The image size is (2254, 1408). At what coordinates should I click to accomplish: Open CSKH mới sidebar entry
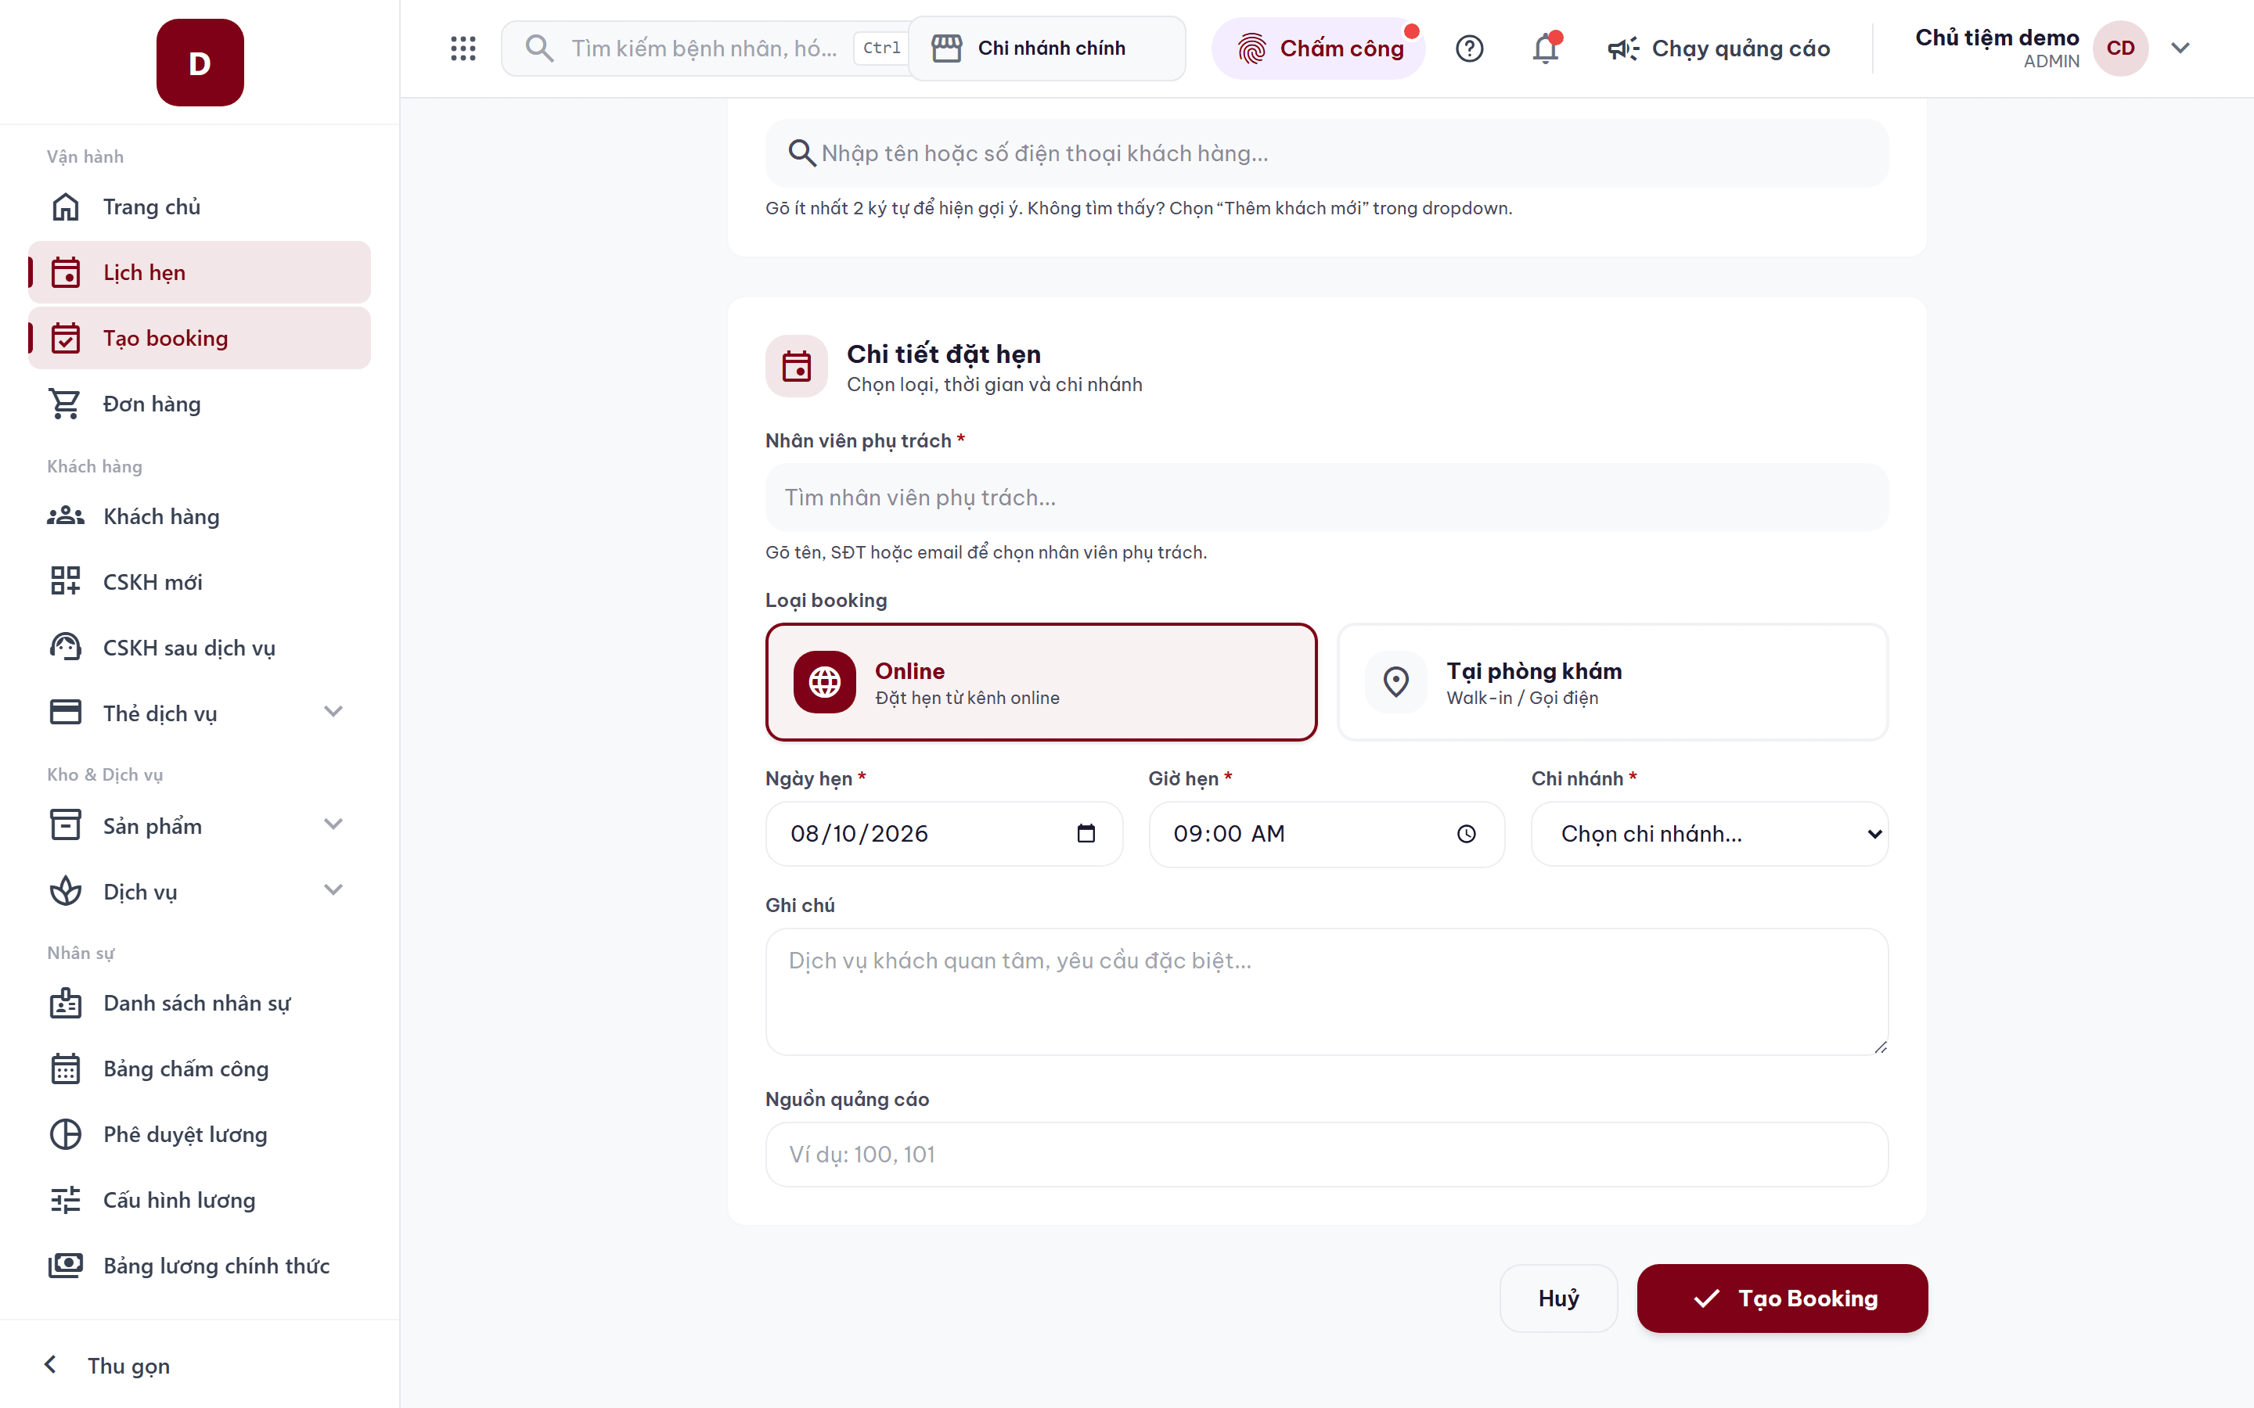[200, 582]
